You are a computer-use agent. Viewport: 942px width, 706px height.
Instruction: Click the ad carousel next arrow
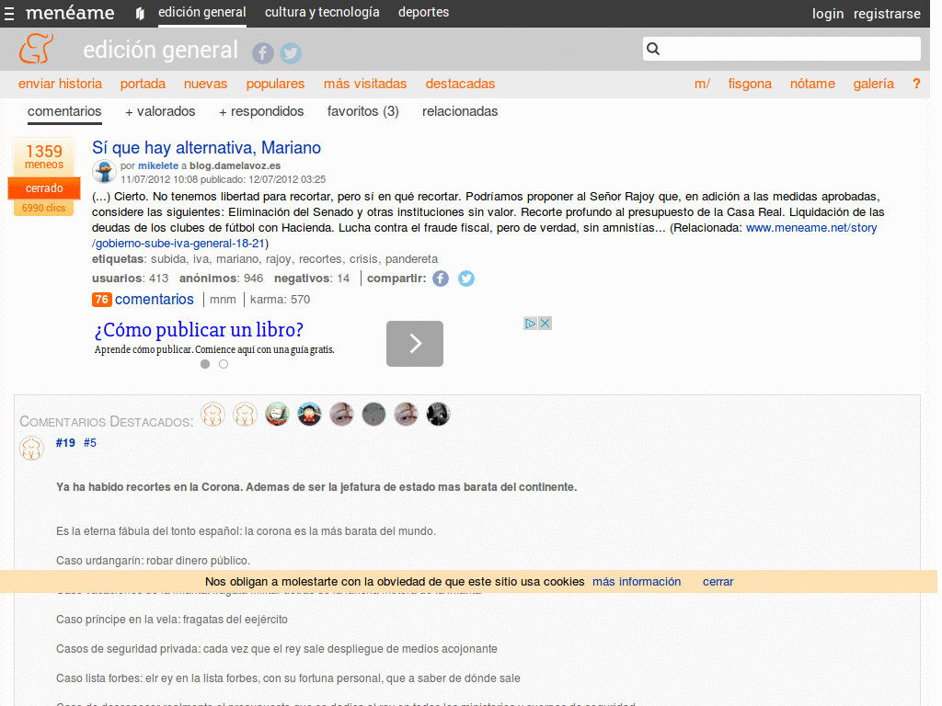coord(414,343)
